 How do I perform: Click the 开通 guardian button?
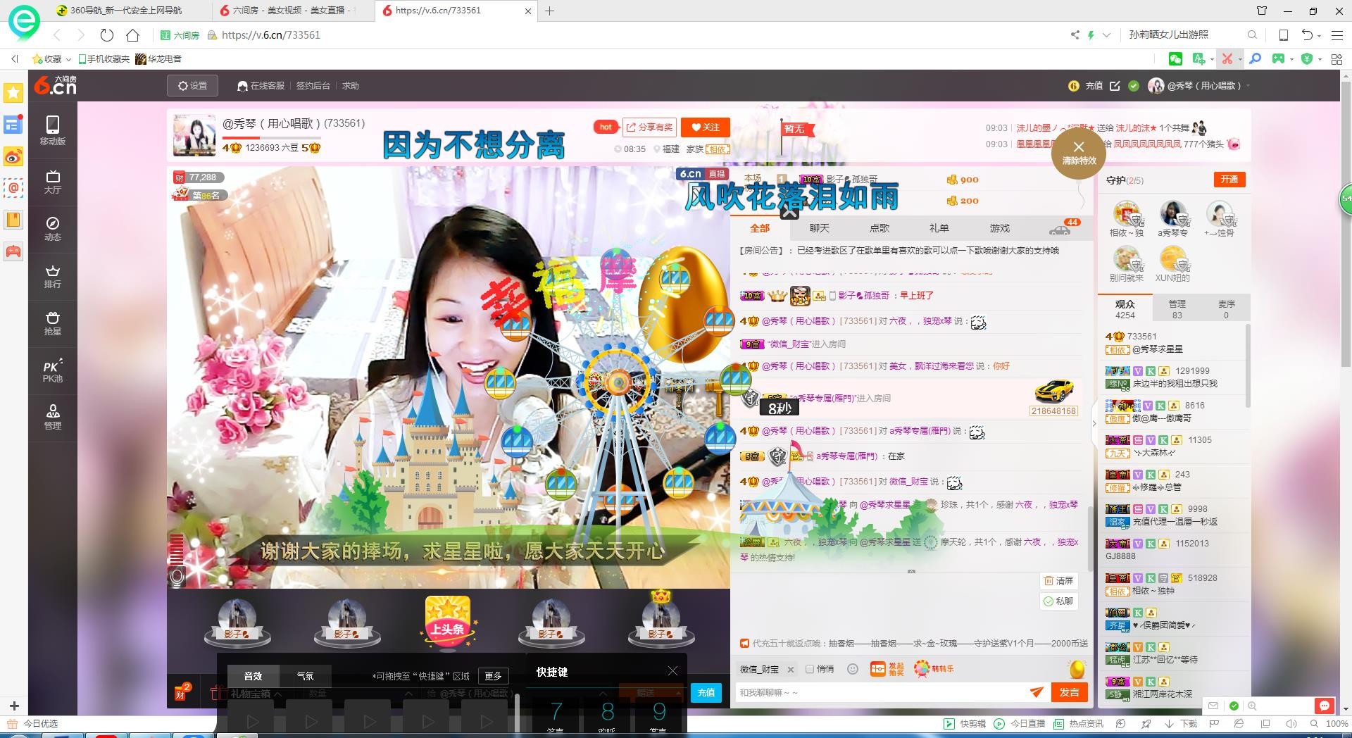pos(1229,180)
